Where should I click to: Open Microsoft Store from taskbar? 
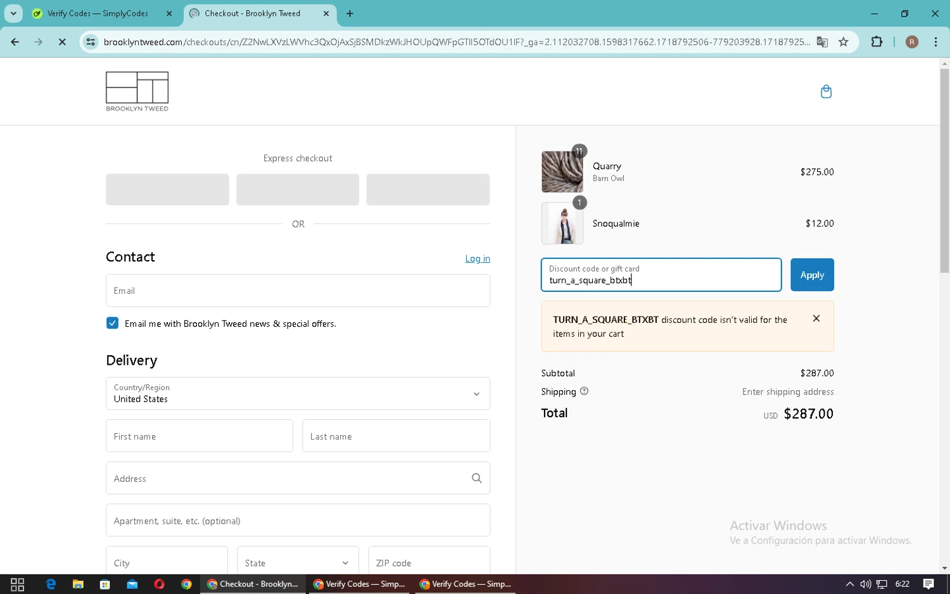point(105,584)
